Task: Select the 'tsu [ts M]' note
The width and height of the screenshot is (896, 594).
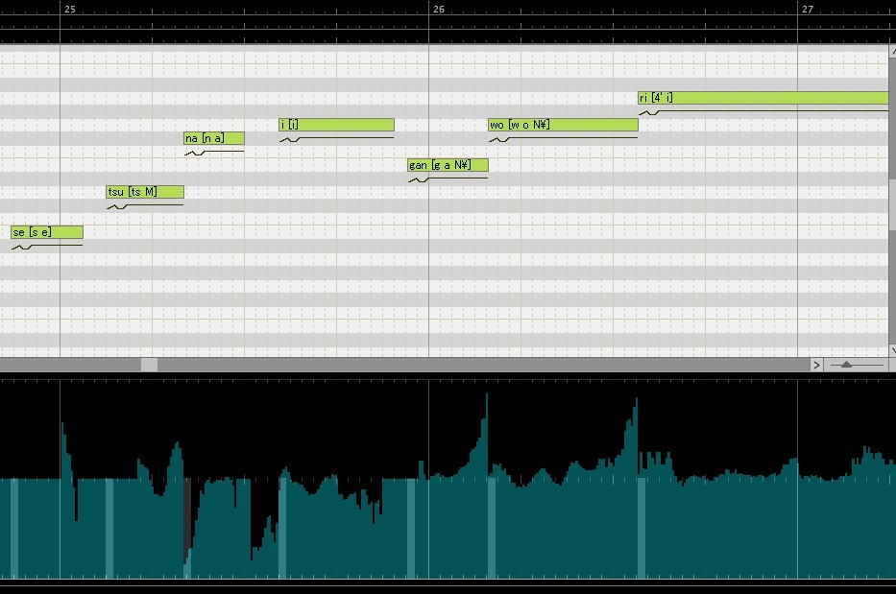Action: tap(145, 192)
